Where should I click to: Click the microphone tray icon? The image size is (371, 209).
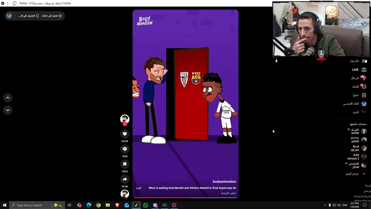[x=330, y=205]
